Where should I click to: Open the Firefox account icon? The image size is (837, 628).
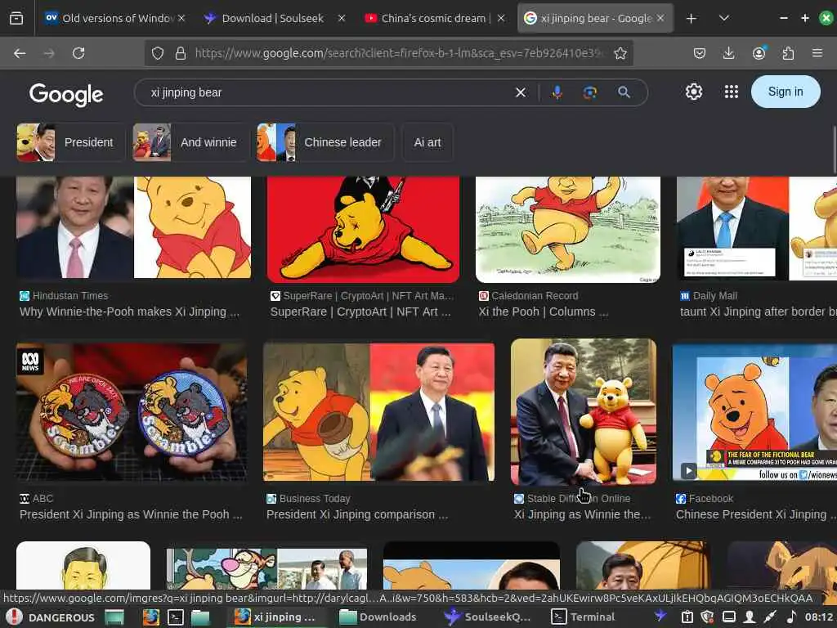click(759, 53)
